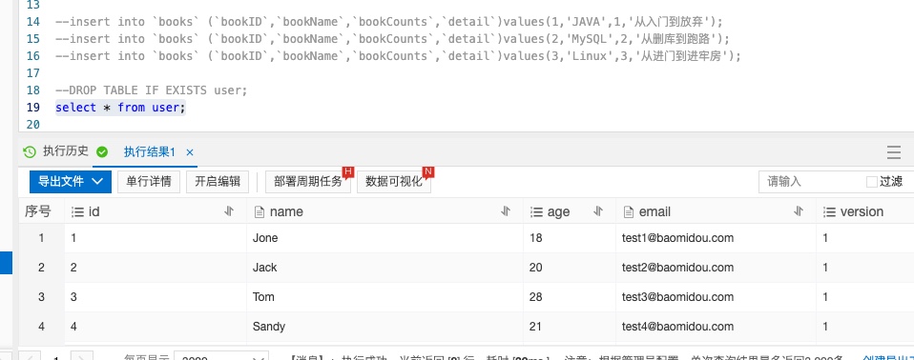Click the select * from user line
Viewport: 914px width, 360px height.
click(120, 108)
